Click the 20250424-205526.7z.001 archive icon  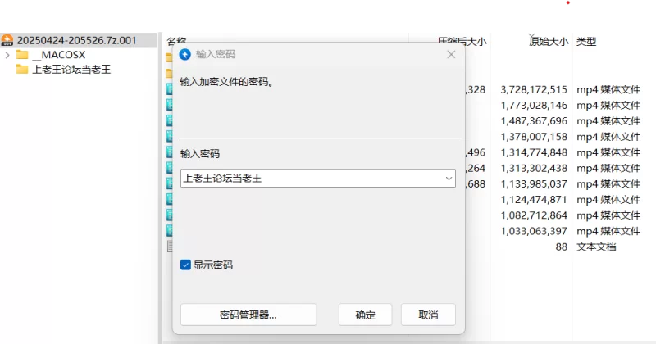tap(7, 40)
